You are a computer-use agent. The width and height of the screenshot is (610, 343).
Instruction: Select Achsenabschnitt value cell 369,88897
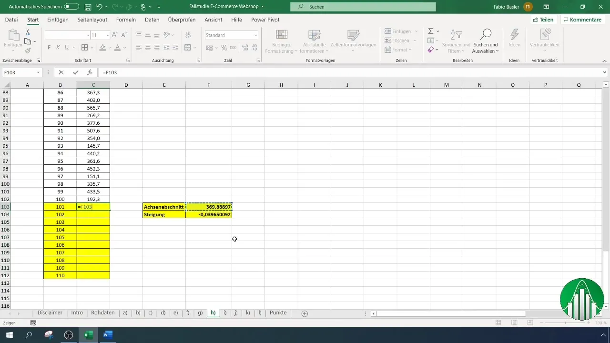(x=209, y=207)
